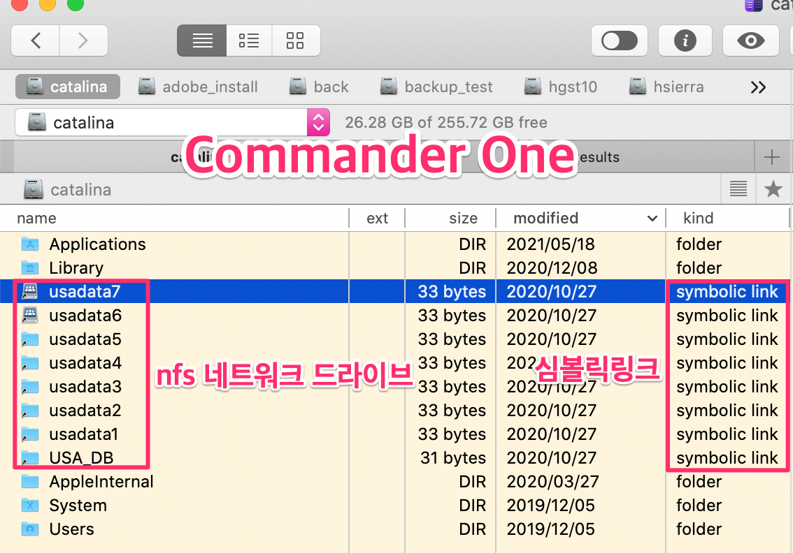Select the Library folder icon
Viewport: 793px width, 553px height.
[x=30, y=267]
